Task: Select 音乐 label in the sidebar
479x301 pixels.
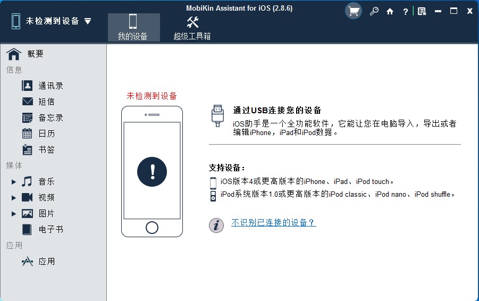Action: tap(46, 181)
